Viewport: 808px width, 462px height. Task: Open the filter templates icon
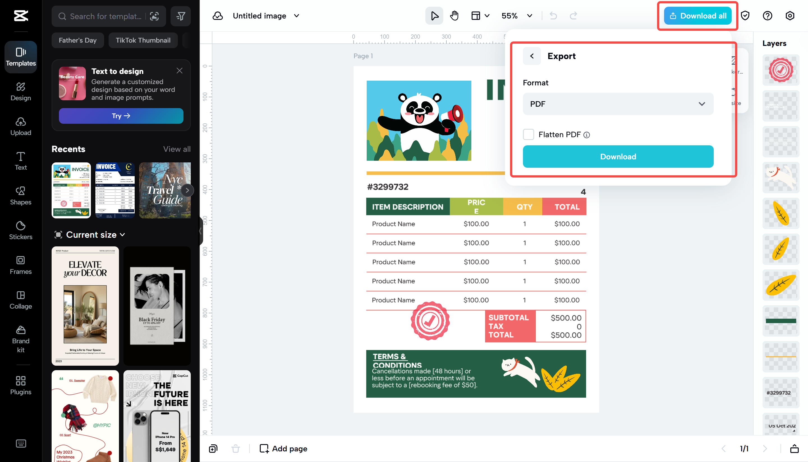(181, 16)
